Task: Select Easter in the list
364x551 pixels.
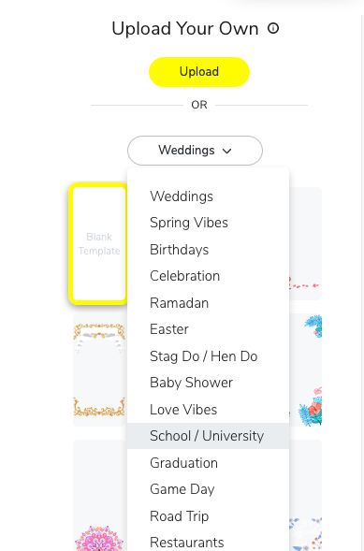Action: pyautogui.click(x=208, y=329)
